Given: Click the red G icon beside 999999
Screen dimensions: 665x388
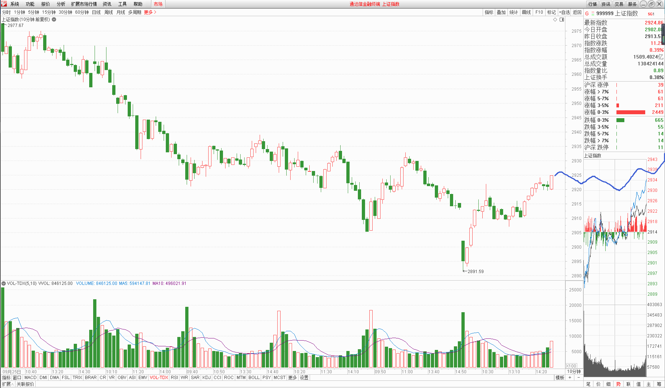Looking at the screenshot, I should coord(587,14).
